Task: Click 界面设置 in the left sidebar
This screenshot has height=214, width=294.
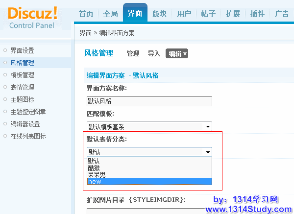Action: [x=22, y=50]
